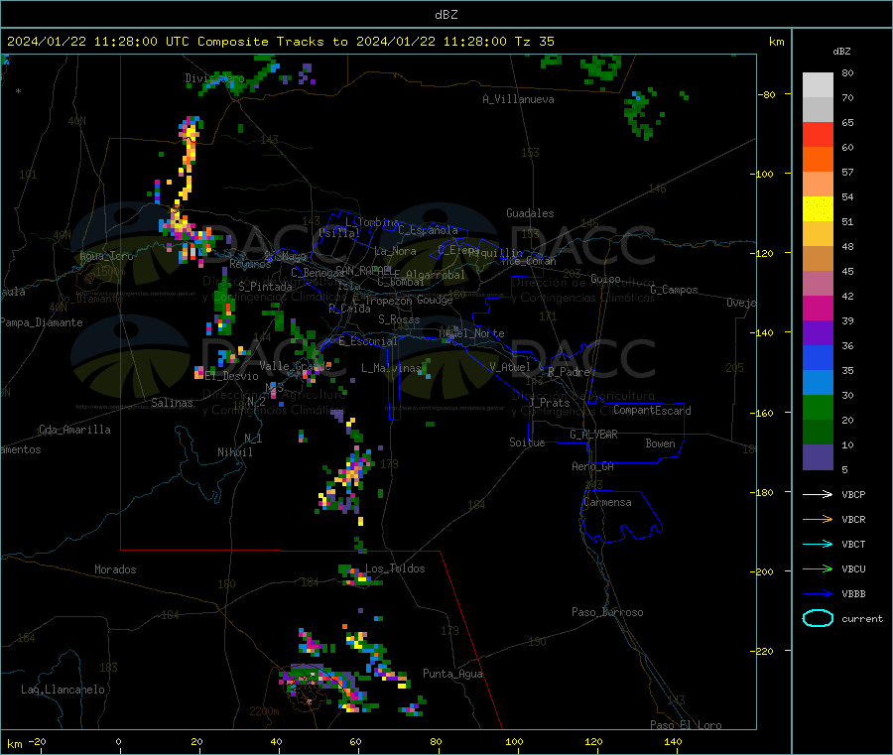Click the Pampa_Diamante map label
The width and height of the screenshot is (893, 755).
click(42, 322)
